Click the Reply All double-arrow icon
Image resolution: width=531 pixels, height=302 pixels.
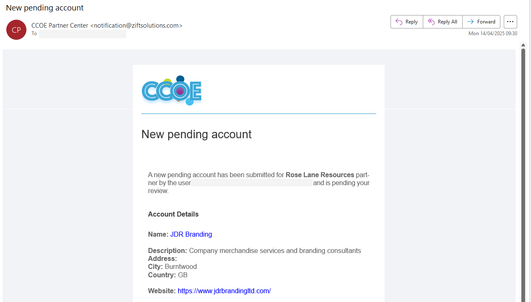tap(431, 22)
